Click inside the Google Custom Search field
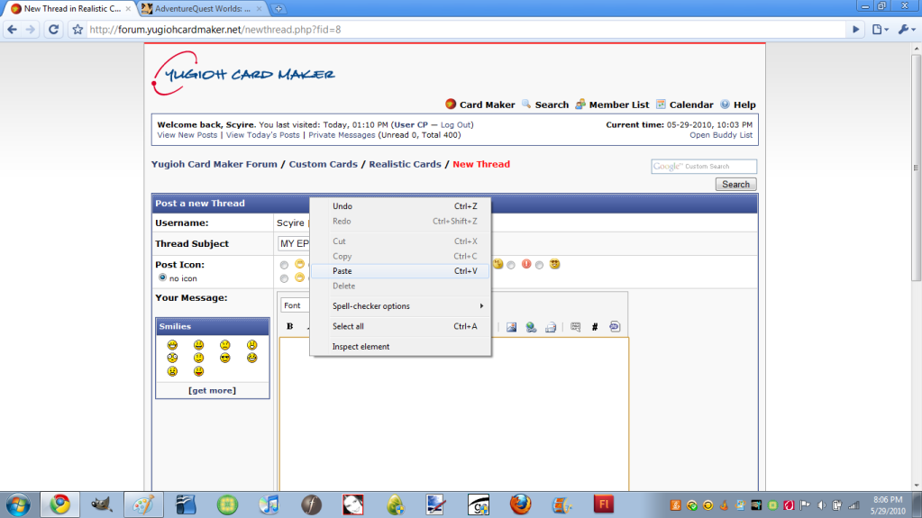The image size is (922, 518). 704,167
